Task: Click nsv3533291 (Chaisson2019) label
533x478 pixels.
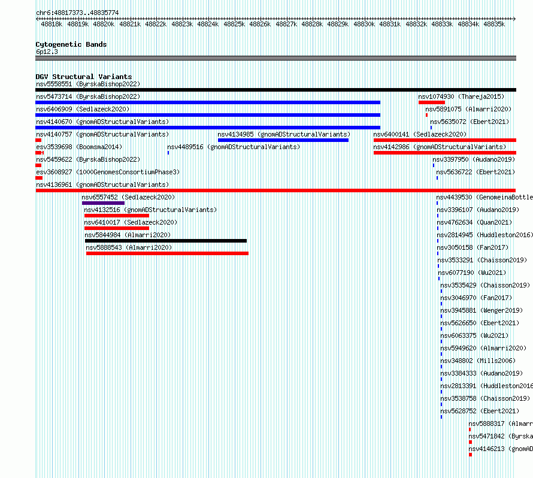Action: [x=482, y=260]
